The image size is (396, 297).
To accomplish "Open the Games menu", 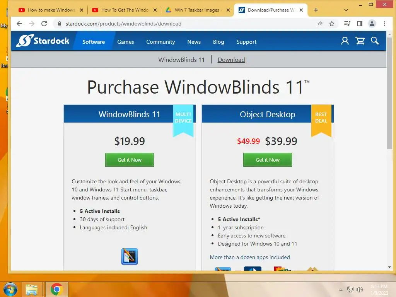I will click(x=126, y=42).
